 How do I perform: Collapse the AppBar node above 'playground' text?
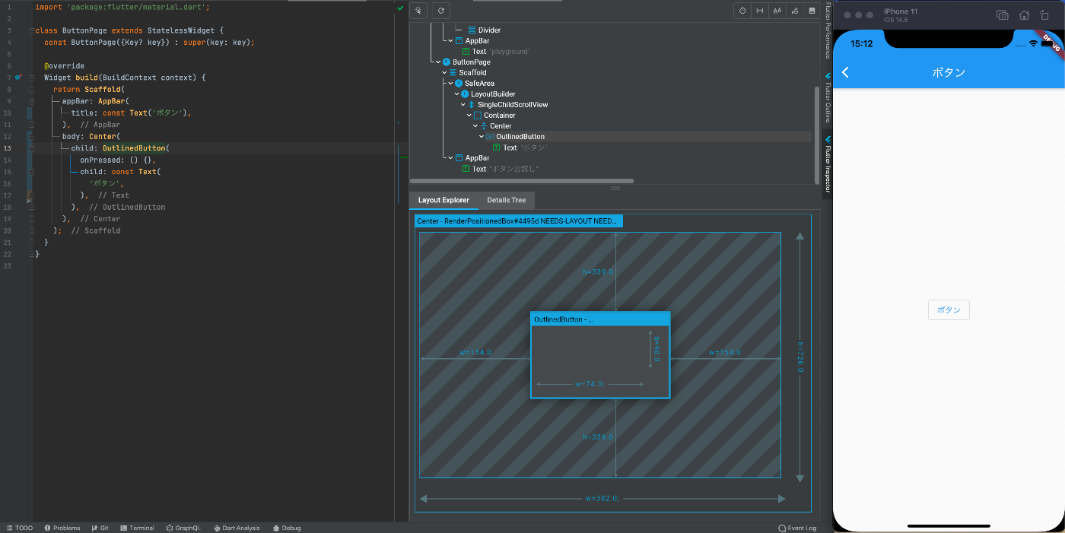(x=450, y=41)
